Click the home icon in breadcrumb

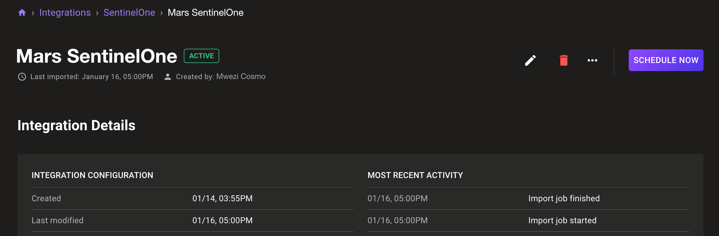click(x=22, y=12)
